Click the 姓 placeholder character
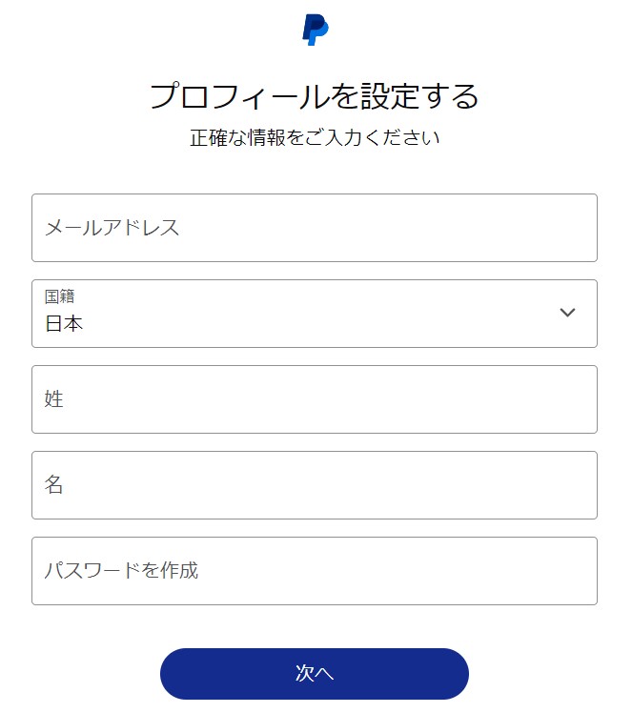The width and height of the screenshot is (632, 713). coord(54,399)
